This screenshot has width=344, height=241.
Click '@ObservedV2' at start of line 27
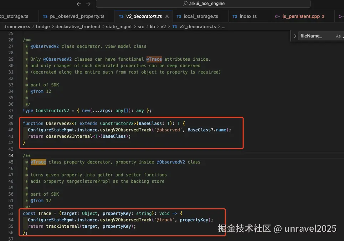click(45, 46)
